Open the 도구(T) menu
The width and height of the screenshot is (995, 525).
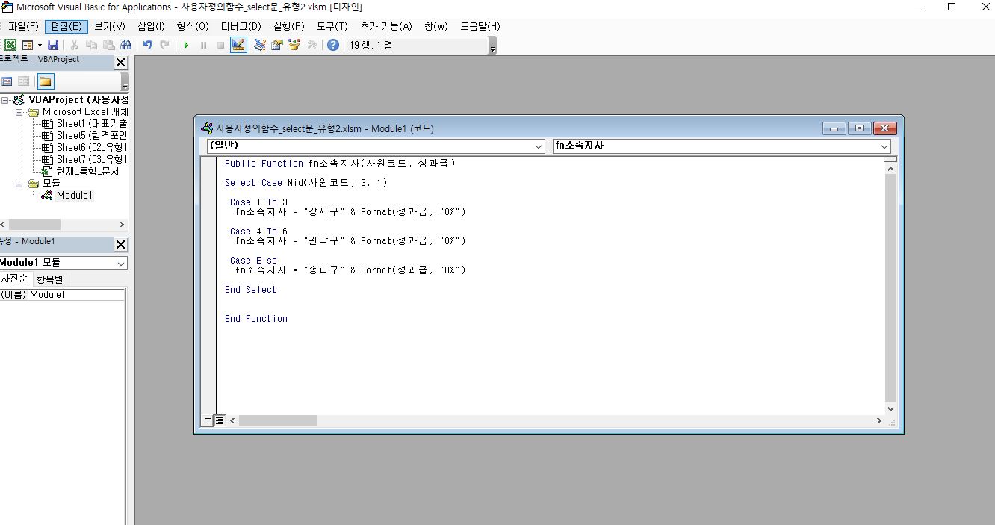[332, 26]
